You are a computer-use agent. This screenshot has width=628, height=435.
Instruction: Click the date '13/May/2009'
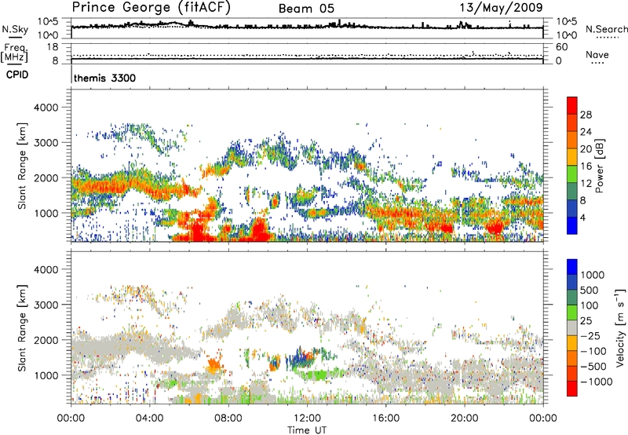pyautogui.click(x=501, y=7)
